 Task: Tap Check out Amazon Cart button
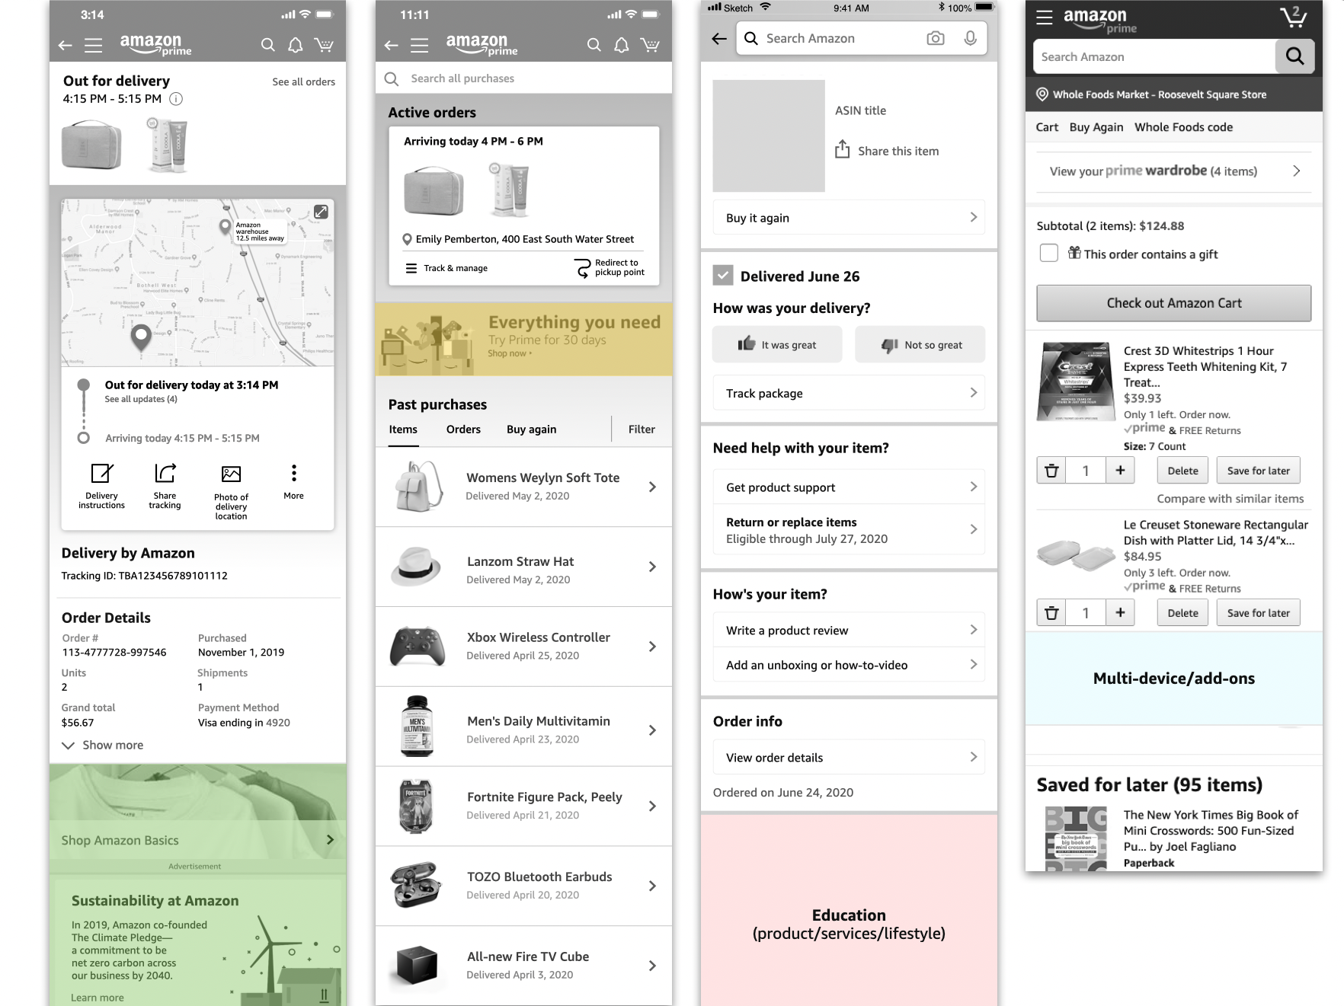[x=1173, y=303]
